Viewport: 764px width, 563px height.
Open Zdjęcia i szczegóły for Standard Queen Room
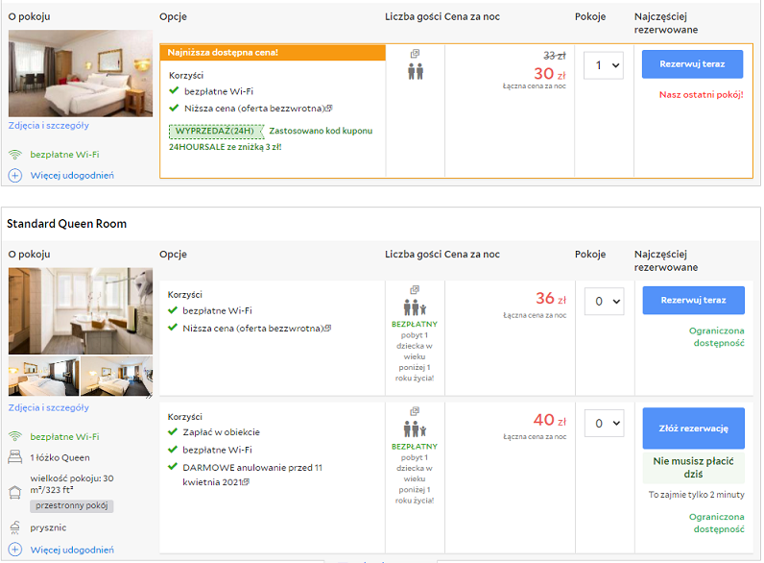pyautogui.click(x=49, y=407)
